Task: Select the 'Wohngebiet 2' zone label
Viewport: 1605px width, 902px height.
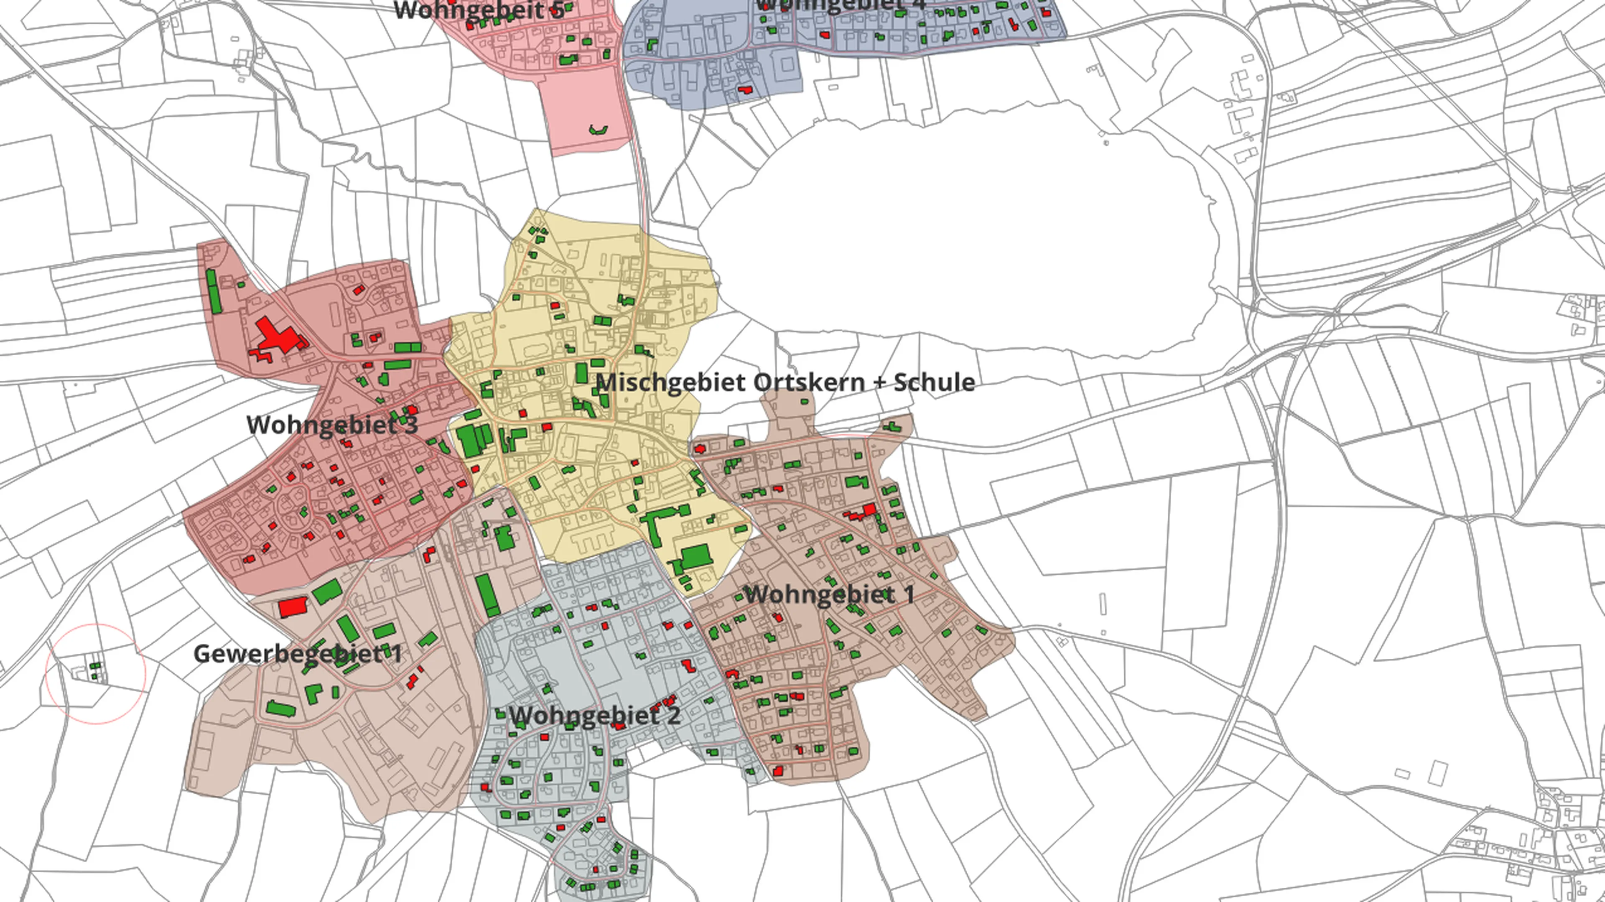Action: point(594,715)
